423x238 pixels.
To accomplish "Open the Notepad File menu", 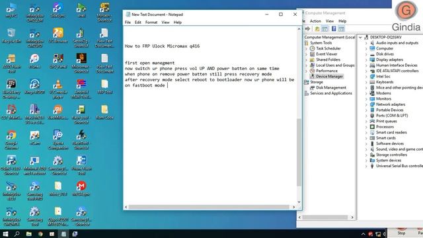I will pos(128,22).
